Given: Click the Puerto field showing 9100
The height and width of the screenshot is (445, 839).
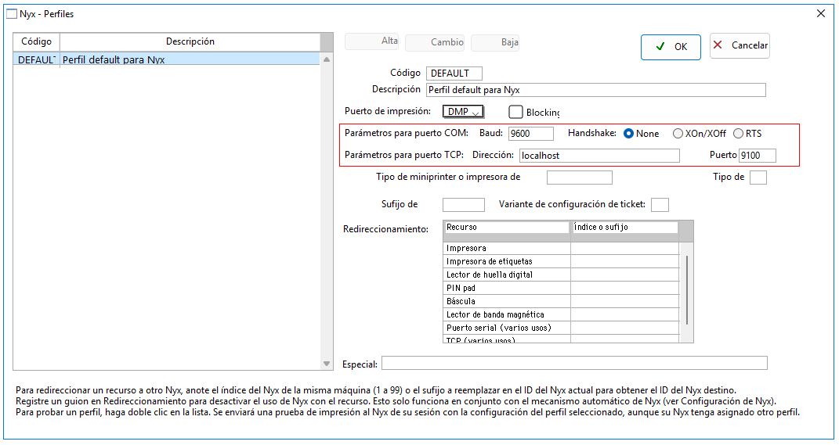Looking at the screenshot, I should tap(757, 156).
